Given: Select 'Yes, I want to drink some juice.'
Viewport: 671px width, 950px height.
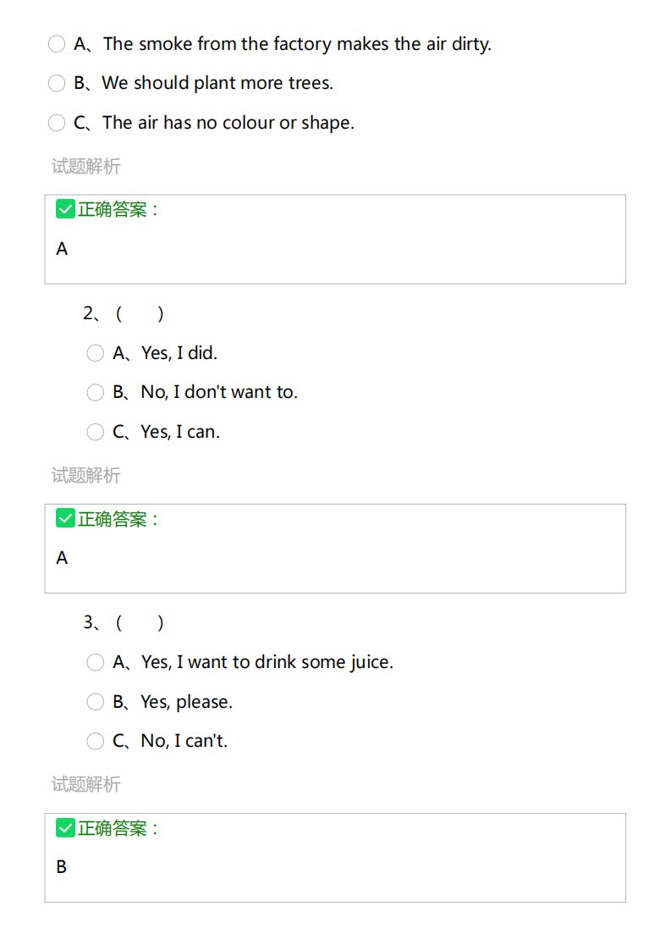Looking at the screenshot, I should [95, 662].
